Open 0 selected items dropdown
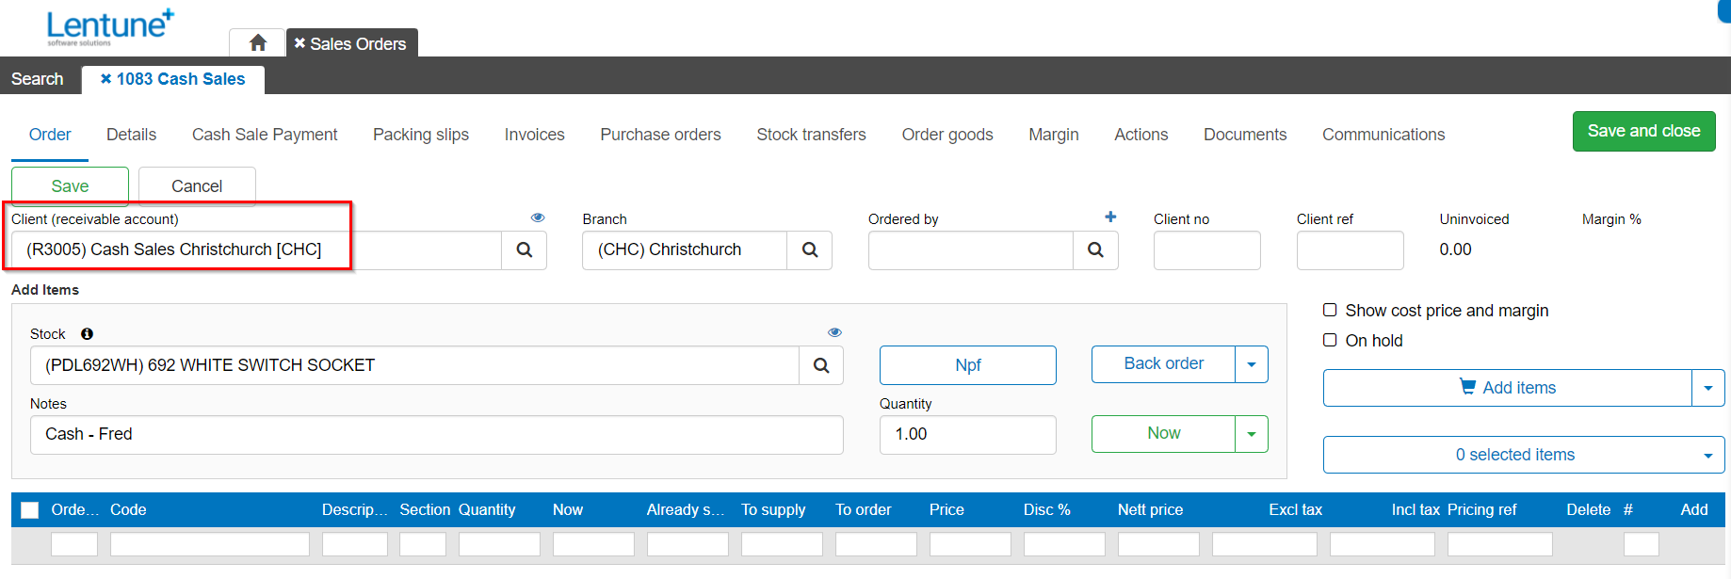This screenshot has width=1731, height=579. 1524,455
